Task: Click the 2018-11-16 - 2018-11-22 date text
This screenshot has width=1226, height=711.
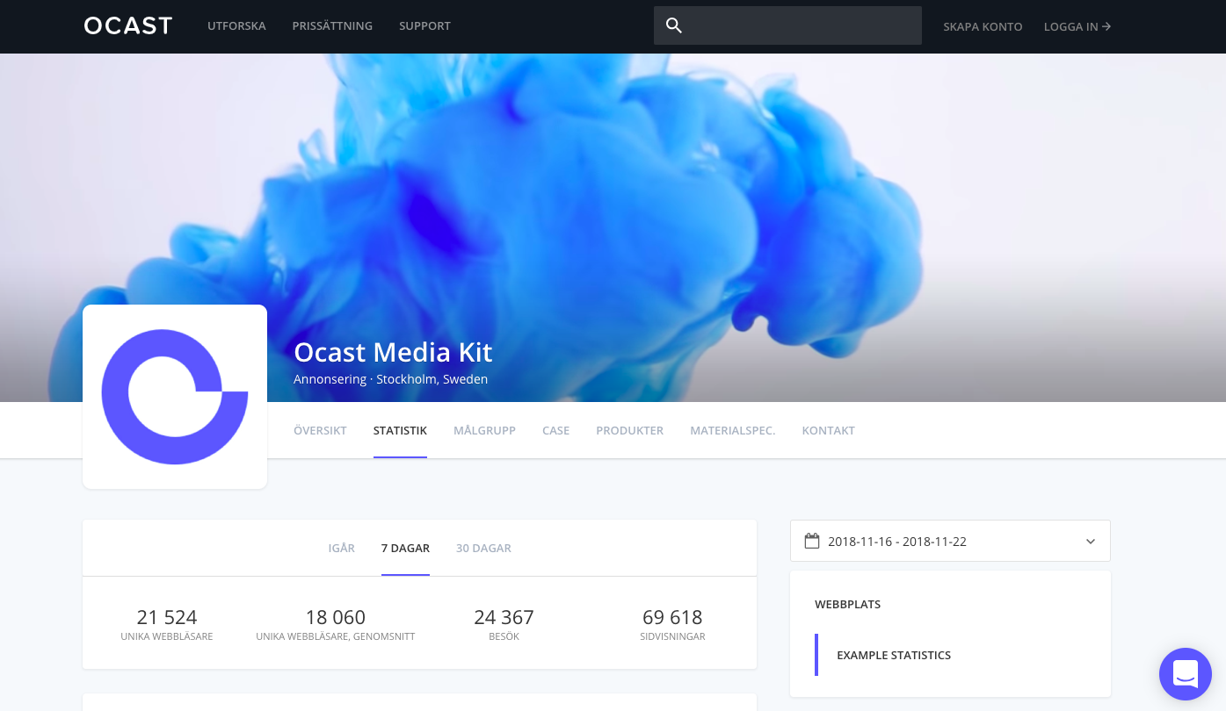Action: 897,542
